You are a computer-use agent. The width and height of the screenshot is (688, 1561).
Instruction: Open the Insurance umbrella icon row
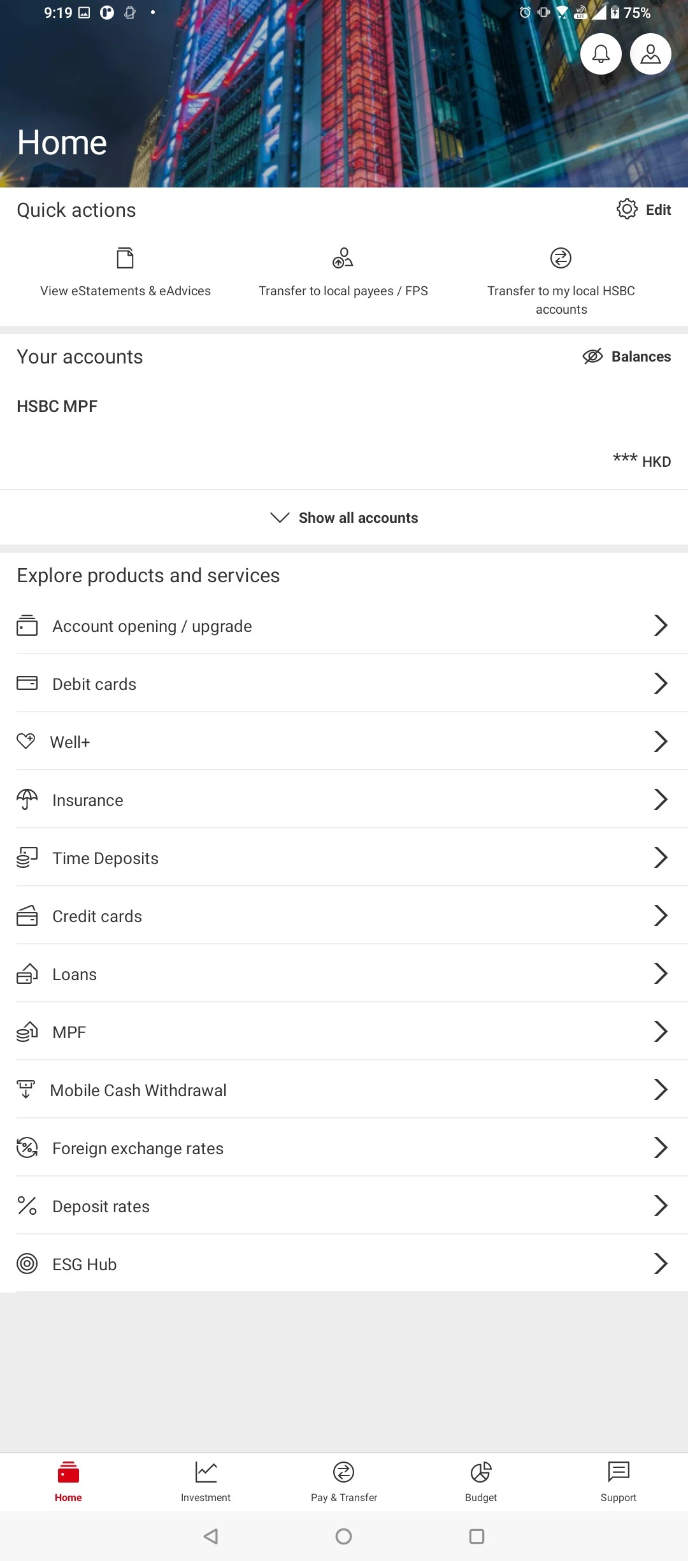(344, 800)
